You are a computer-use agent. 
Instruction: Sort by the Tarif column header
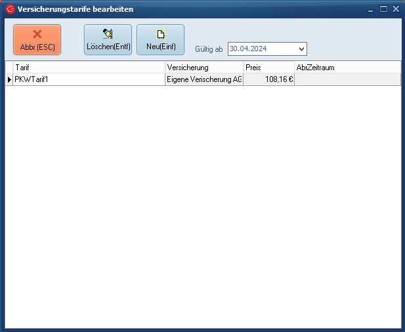(x=89, y=68)
